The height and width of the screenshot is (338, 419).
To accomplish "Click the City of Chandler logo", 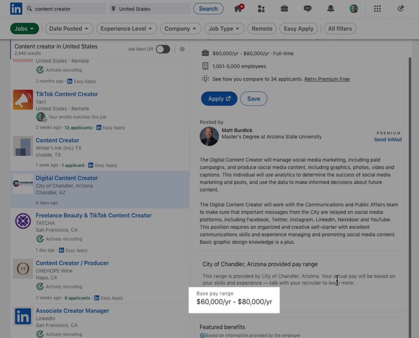I will pyautogui.click(x=23, y=184).
